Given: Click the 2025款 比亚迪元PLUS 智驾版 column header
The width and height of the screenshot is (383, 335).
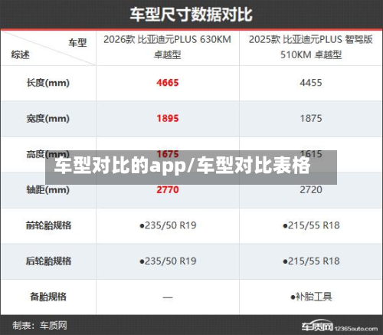Looking at the screenshot, I should click(311, 47).
